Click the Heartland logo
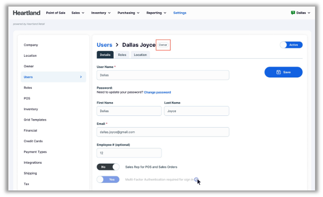The height and width of the screenshot is (197, 323). (26, 13)
